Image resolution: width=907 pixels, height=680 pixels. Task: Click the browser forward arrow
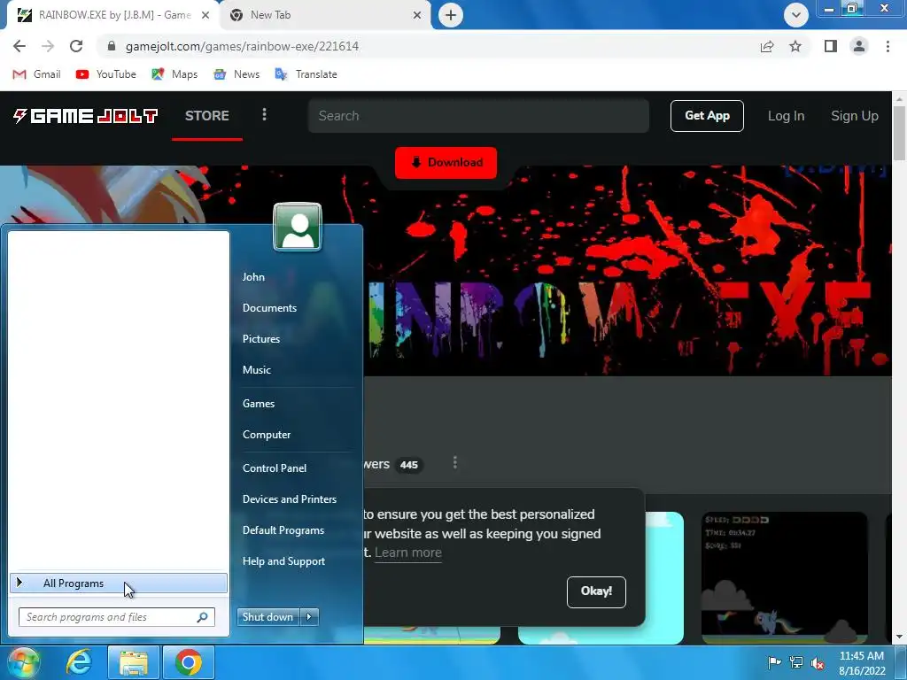point(48,46)
